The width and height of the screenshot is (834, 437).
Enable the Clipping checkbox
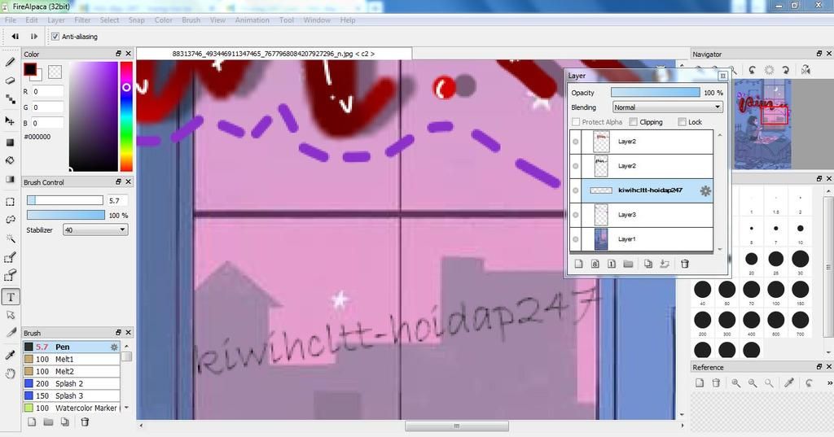[x=633, y=122]
